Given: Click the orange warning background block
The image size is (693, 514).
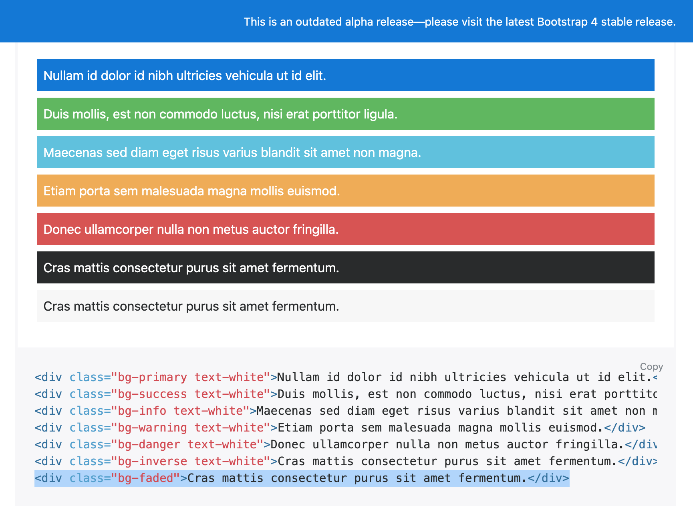Looking at the screenshot, I should pos(345,191).
